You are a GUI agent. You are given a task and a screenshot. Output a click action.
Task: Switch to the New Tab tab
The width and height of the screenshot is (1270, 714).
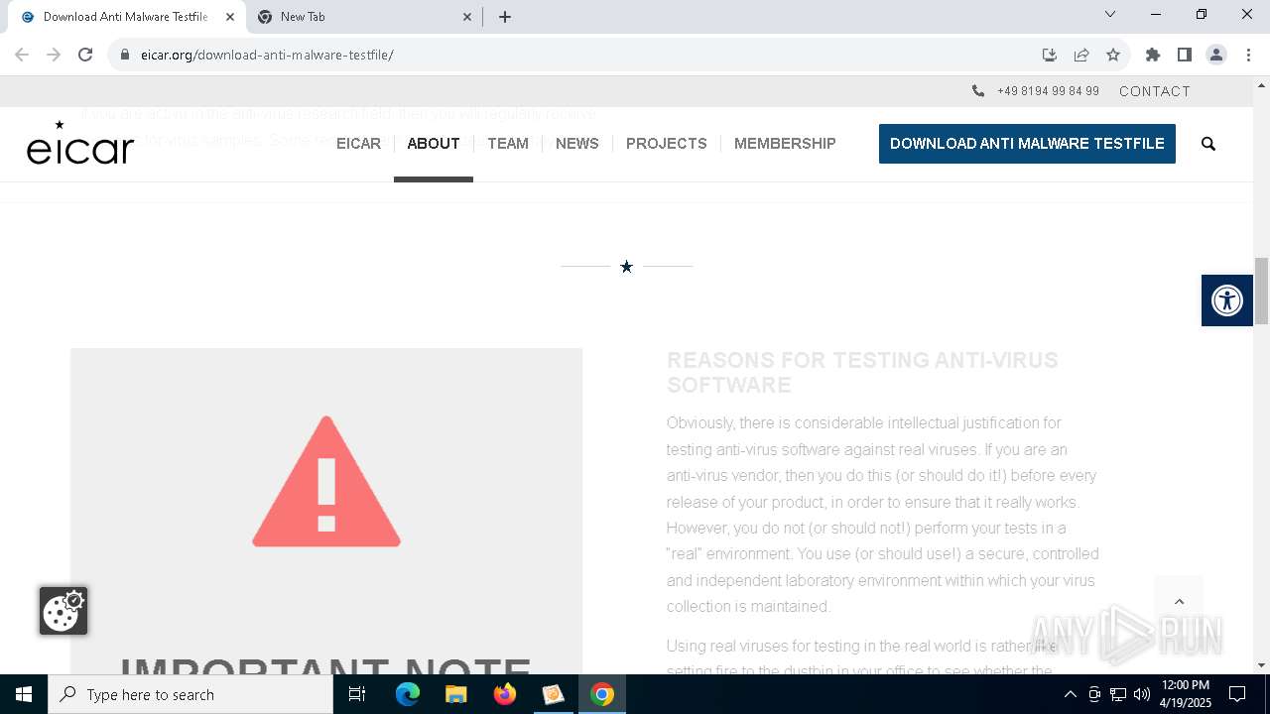(364, 17)
